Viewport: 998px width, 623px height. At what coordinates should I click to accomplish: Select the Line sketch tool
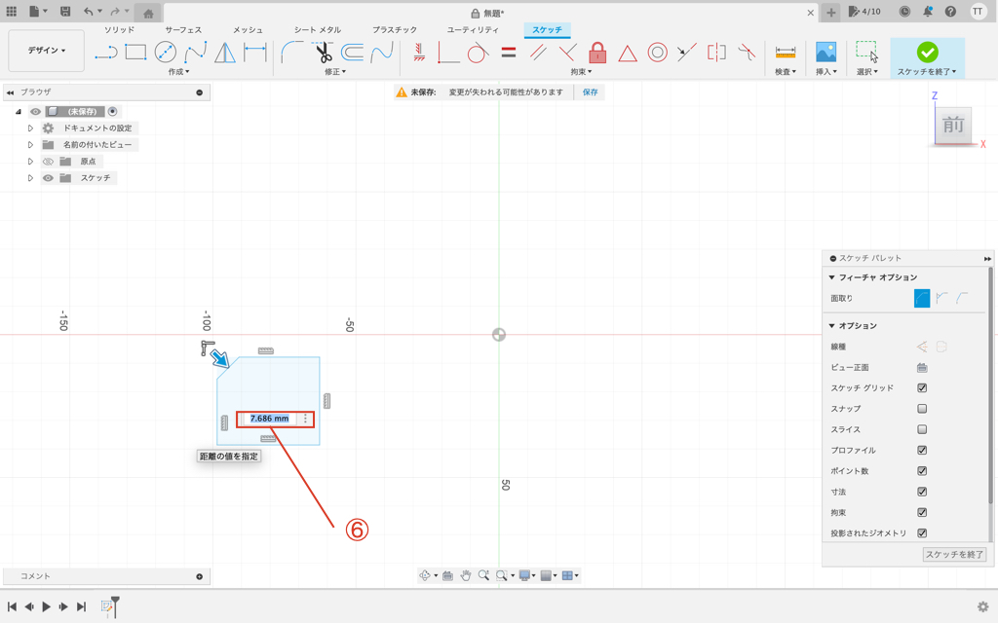[106, 53]
